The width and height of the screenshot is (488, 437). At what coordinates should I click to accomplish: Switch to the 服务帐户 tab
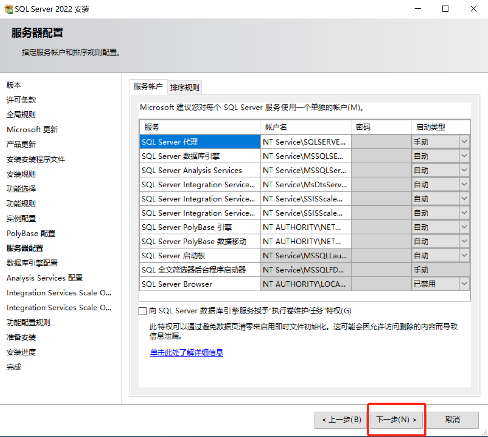tap(148, 87)
